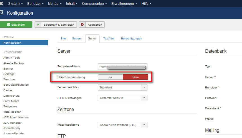This screenshot has width=242, height=138.
Task: Switch to the Berechtigungen tab
Action: (x=131, y=39)
